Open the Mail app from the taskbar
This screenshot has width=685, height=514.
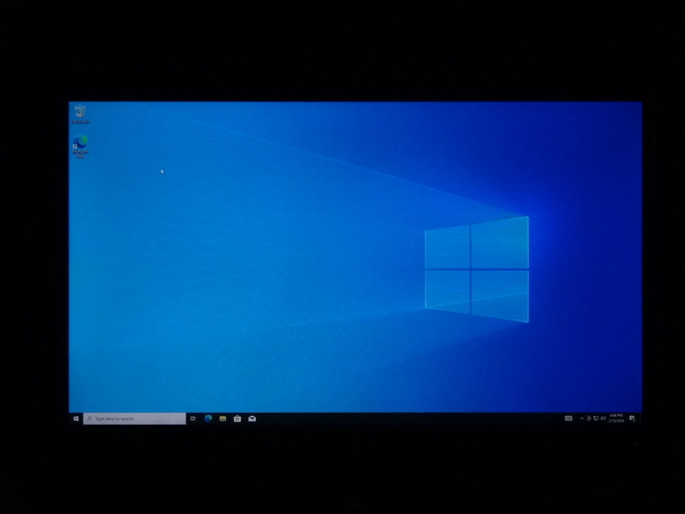(x=252, y=419)
